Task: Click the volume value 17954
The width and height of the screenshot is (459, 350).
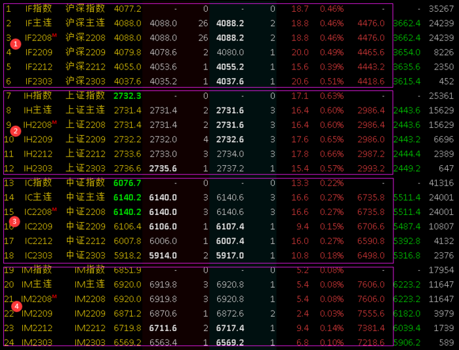Action: pos(441,270)
